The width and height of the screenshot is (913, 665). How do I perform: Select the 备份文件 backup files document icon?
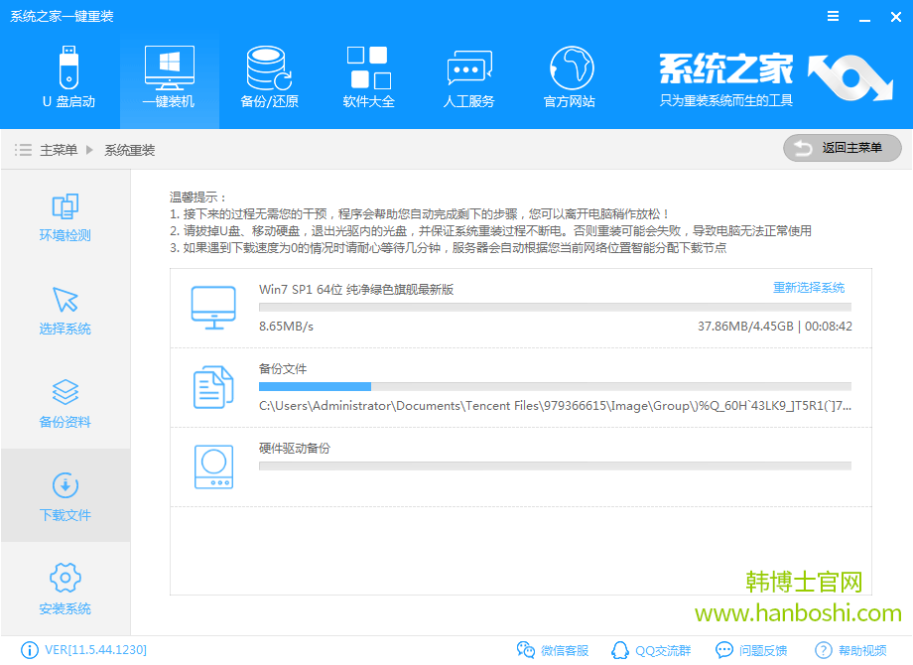point(211,387)
